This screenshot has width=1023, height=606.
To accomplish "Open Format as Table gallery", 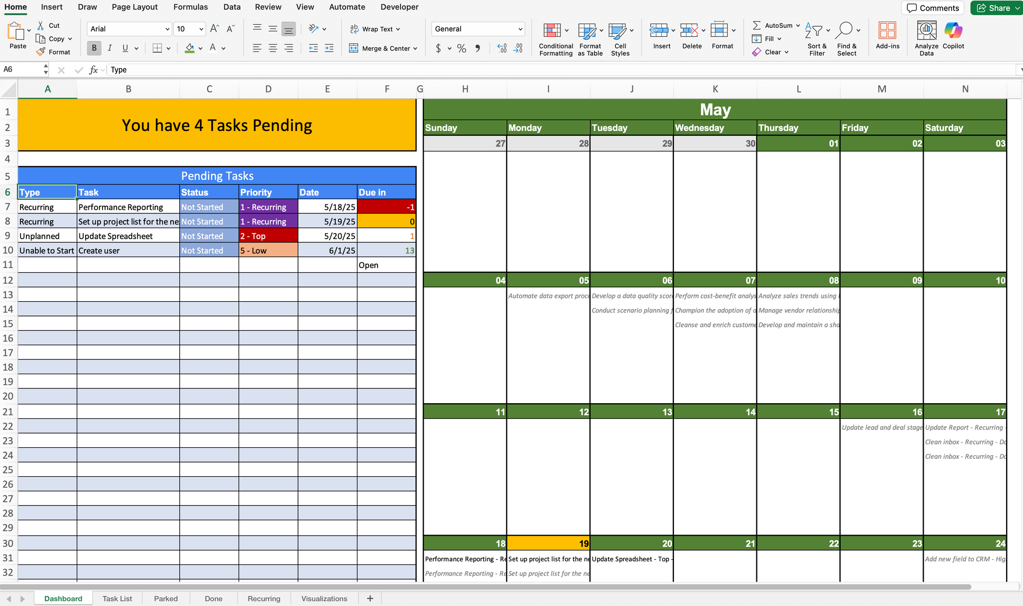I will point(587,31).
